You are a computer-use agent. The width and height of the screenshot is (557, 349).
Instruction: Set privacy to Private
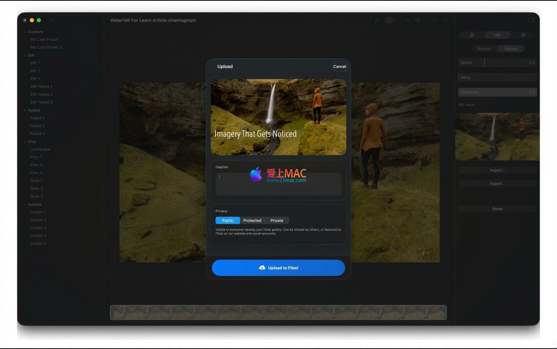click(277, 220)
